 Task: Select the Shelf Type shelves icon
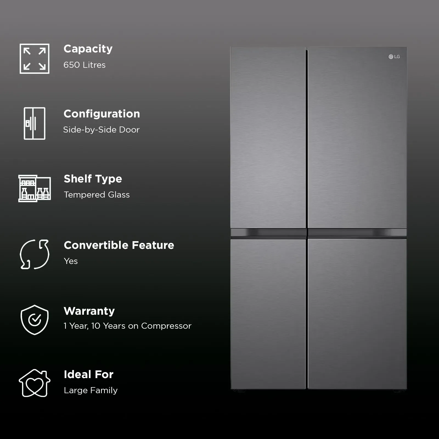(x=35, y=188)
